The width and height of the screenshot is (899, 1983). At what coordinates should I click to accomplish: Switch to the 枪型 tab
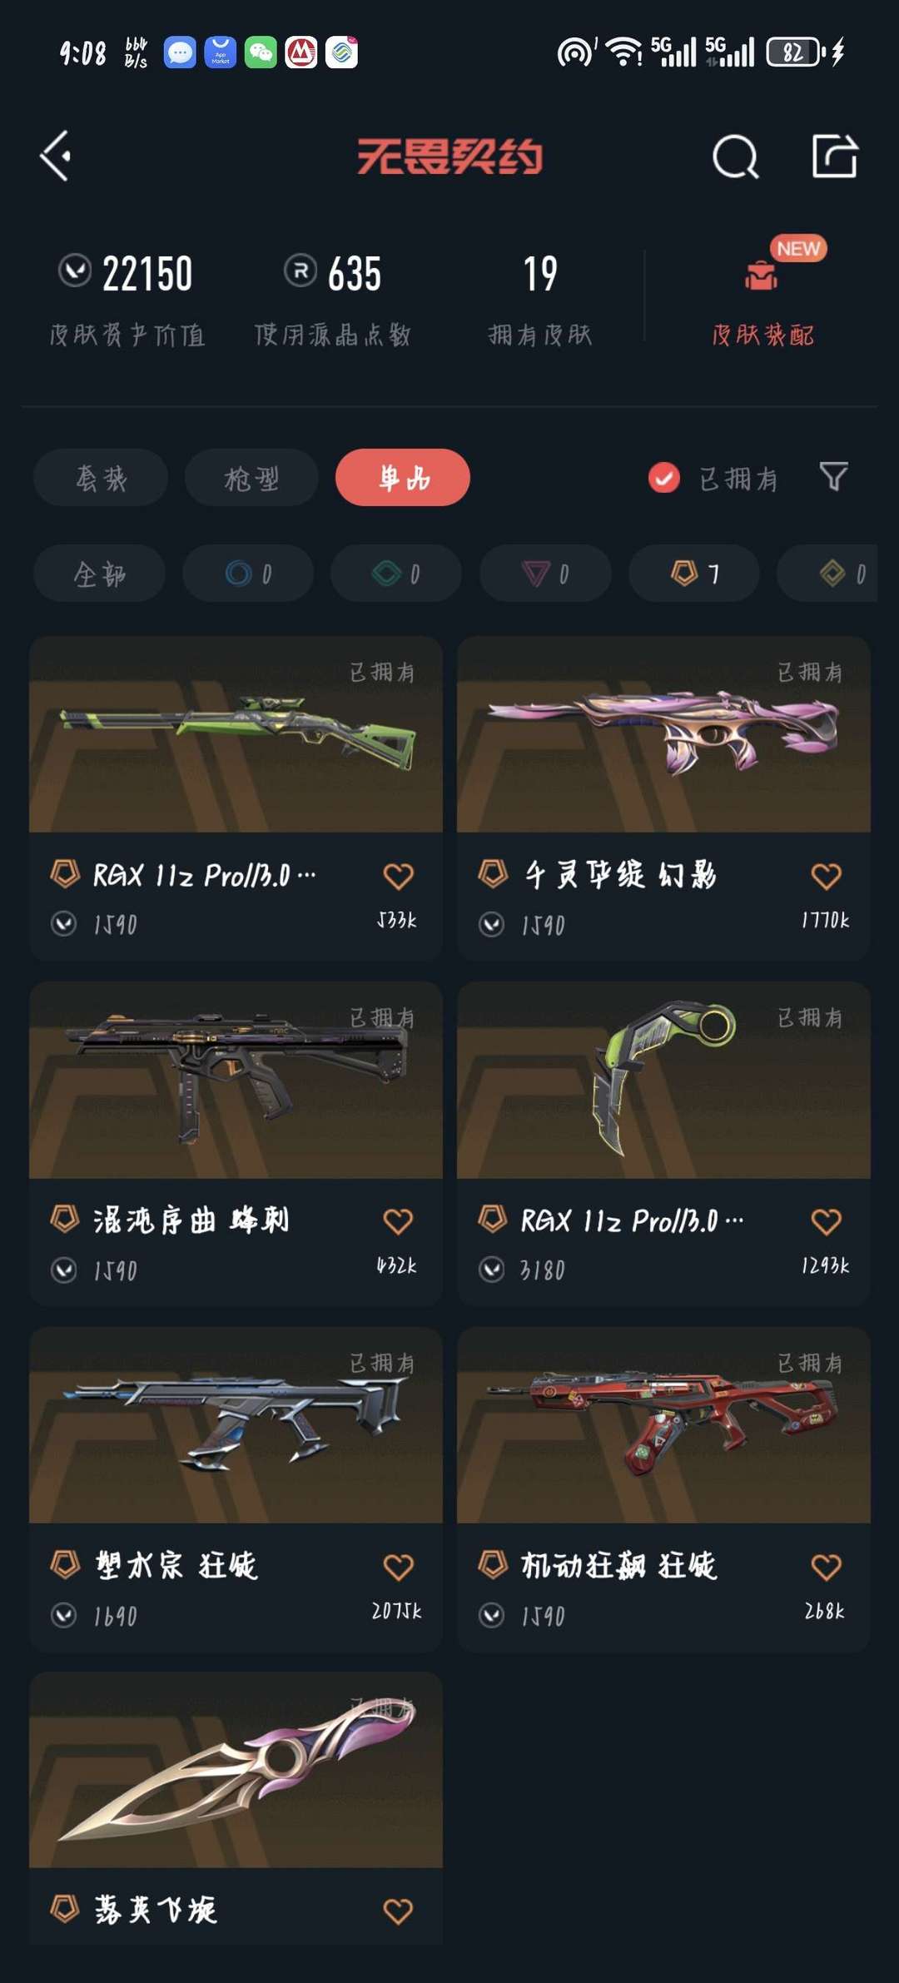(251, 478)
